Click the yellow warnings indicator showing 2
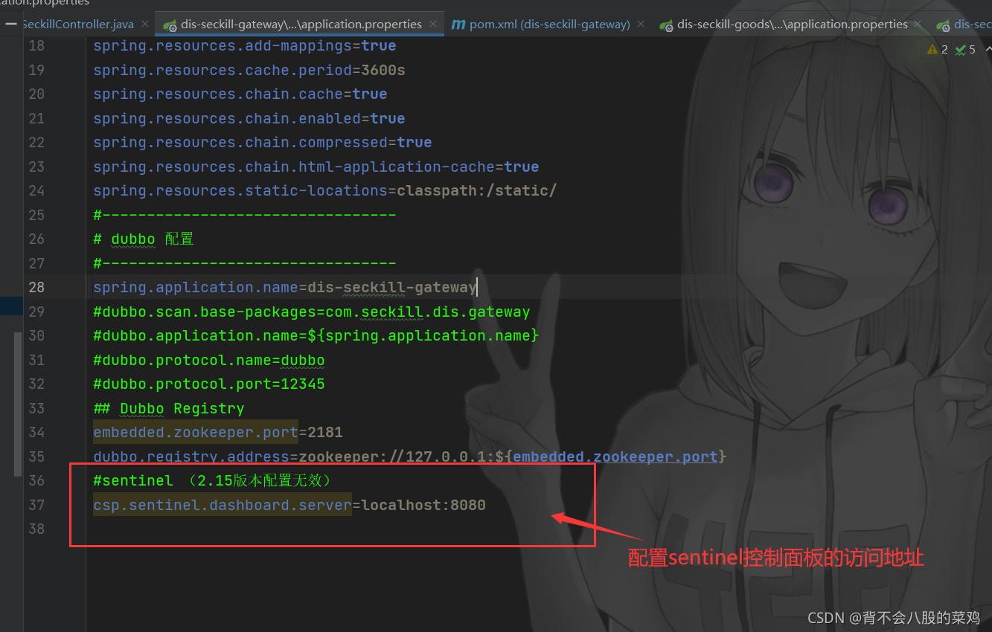This screenshot has width=992, height=632. (x=938, y=49)
